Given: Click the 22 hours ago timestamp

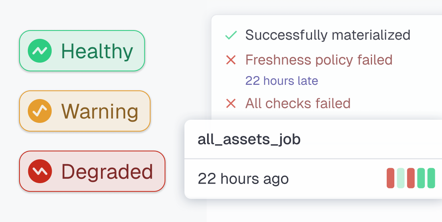Looking at the screenshot, I should click(243, 179).
